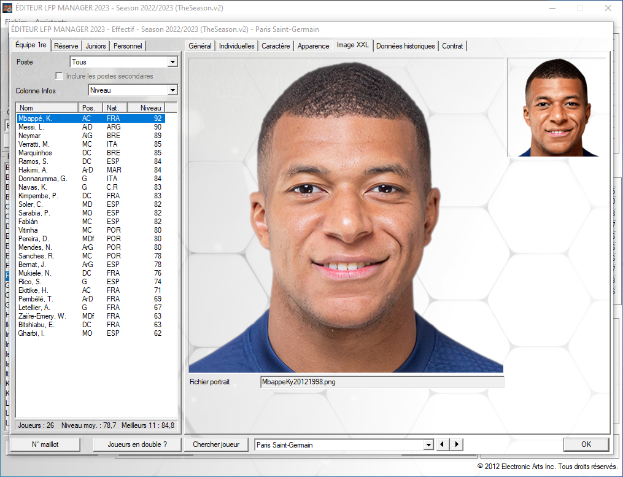Screen dimensions: 623x477
Task: Select player Zaïre-Emery, W. in list
Action: tap(91, 316)
